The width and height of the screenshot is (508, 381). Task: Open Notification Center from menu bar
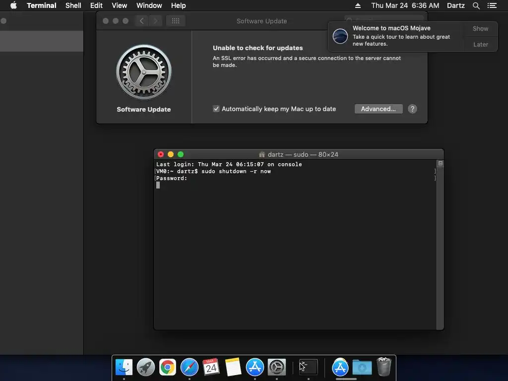coord(492,5)
